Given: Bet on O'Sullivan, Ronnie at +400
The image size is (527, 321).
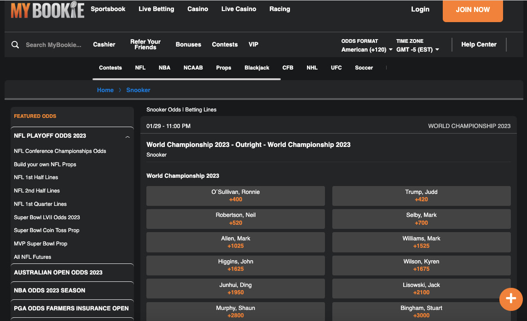Looking at the screenshot, I should [235, 196].
